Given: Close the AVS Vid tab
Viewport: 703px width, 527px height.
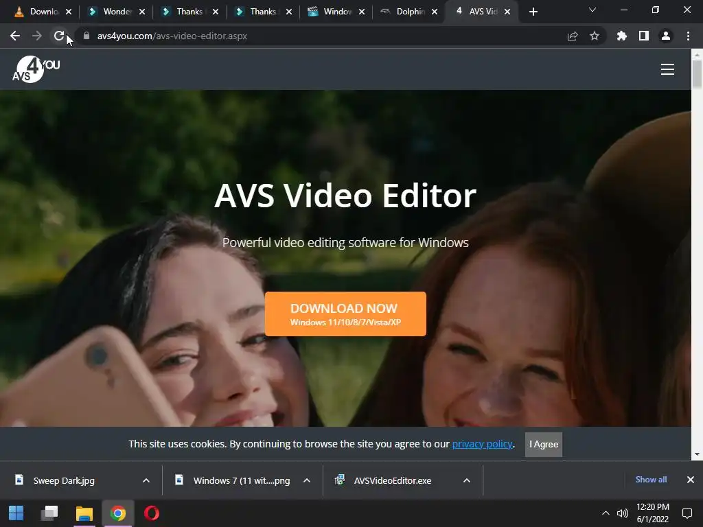Looking at the screenshot, I should [507, 12].
